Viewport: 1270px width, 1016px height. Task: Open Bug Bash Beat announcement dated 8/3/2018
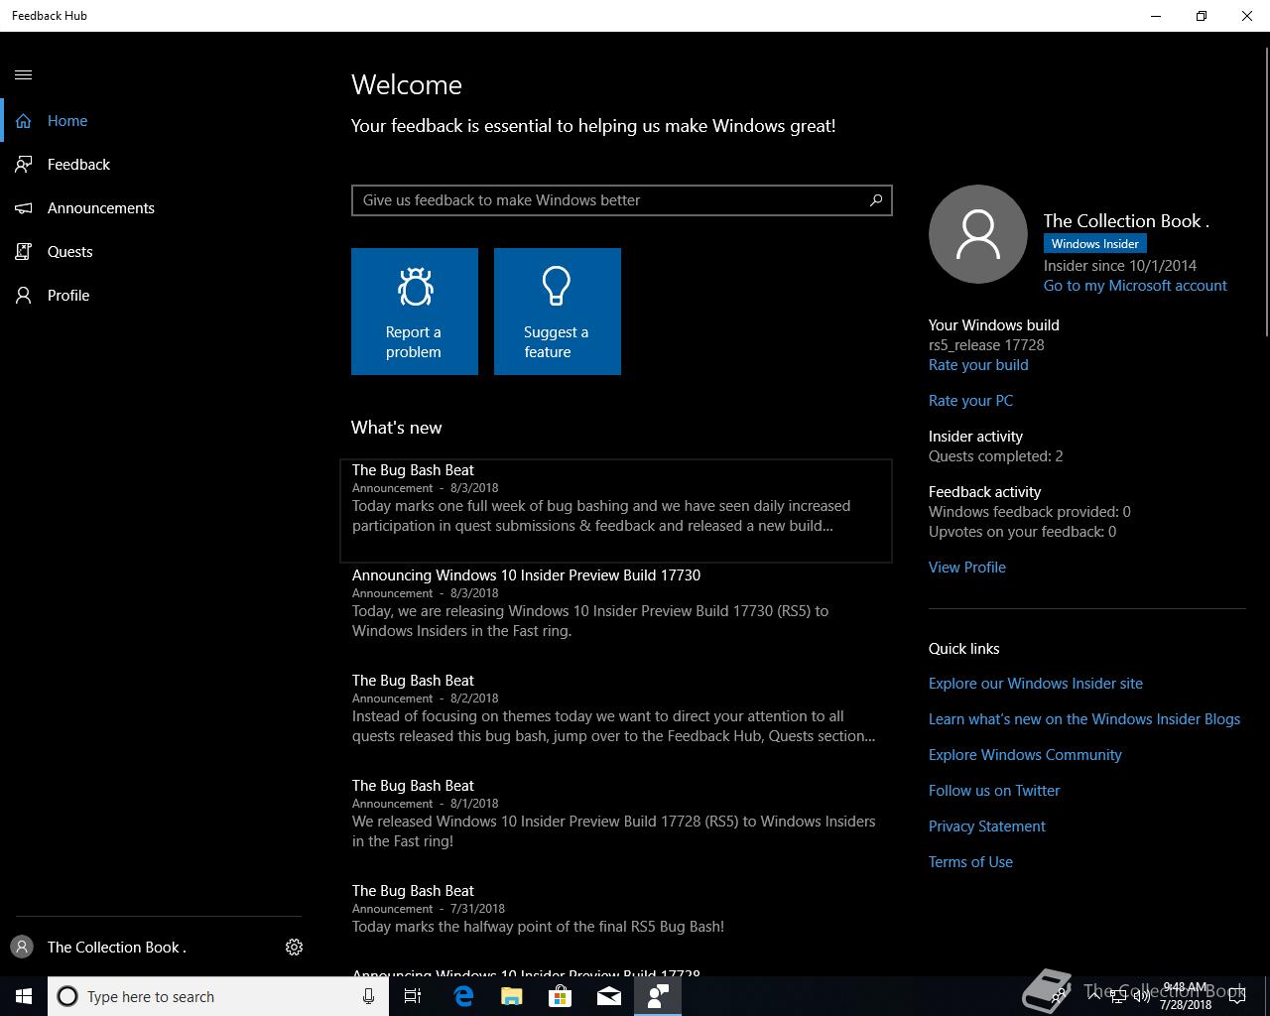coord(616,511)
